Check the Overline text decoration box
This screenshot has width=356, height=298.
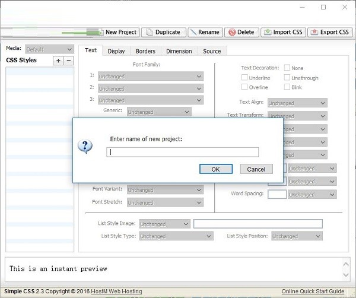click(x=244, y=87)
